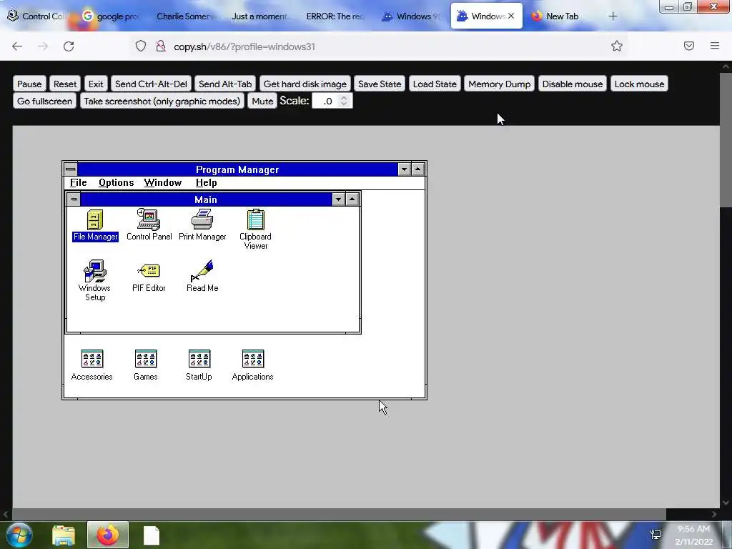Click the Pause emulator button
The width and height of the screenshot is (732, 549).
29,84
